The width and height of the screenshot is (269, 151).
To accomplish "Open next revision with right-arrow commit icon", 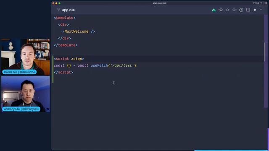I will [x=235, y=10].
